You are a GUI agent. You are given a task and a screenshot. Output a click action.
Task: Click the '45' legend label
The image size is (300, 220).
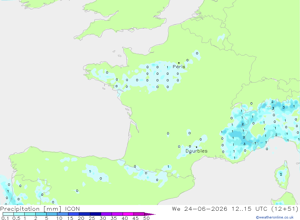point(136,218)
